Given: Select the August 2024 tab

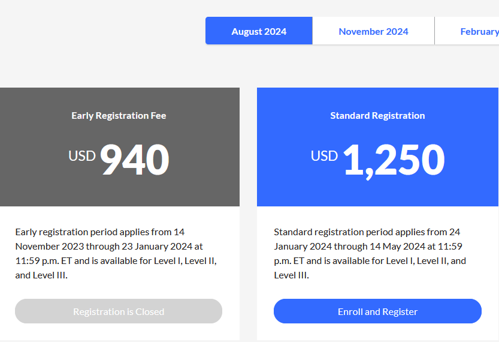Looking at the screenshot, I should 259,31.
